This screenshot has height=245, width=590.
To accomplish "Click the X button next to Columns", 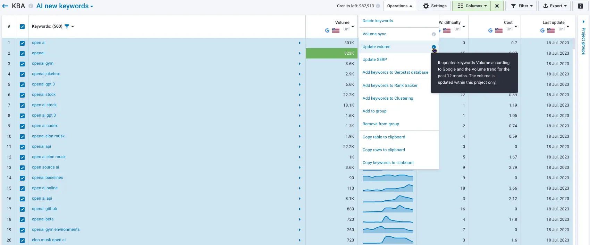I will tap(497, 6).
